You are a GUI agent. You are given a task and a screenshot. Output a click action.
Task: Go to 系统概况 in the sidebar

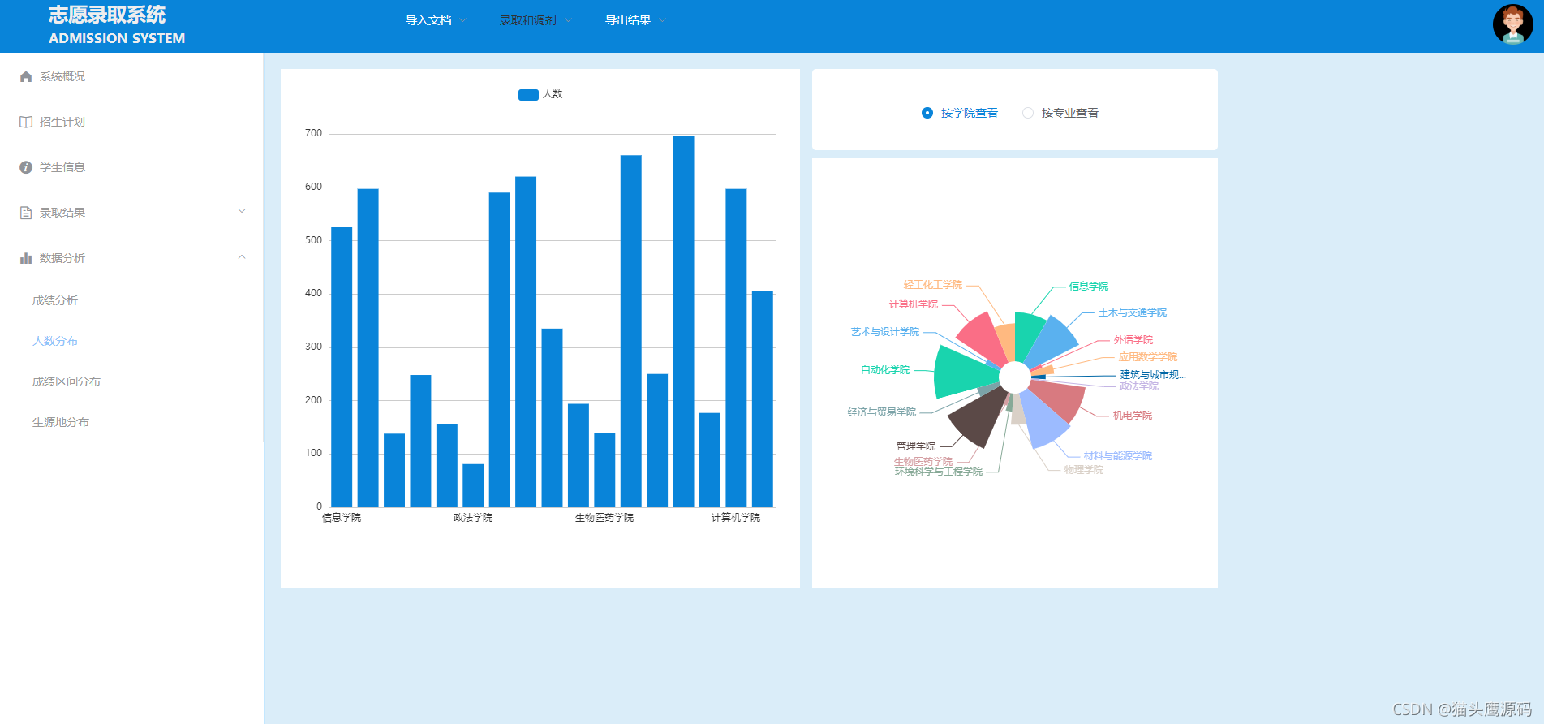(62, 76)
